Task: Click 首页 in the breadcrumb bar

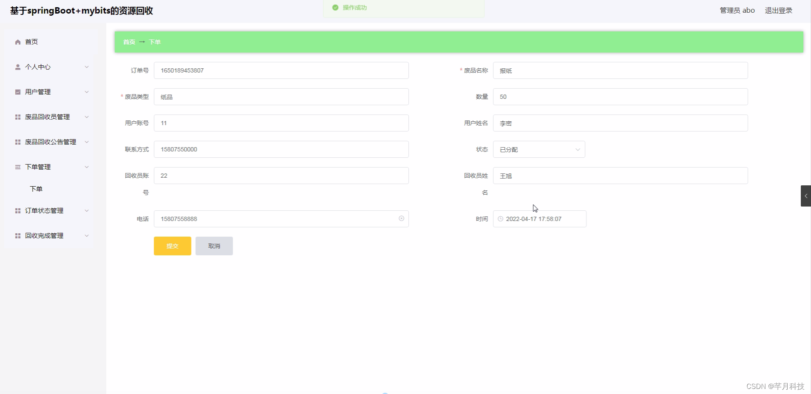Action: 129,42
